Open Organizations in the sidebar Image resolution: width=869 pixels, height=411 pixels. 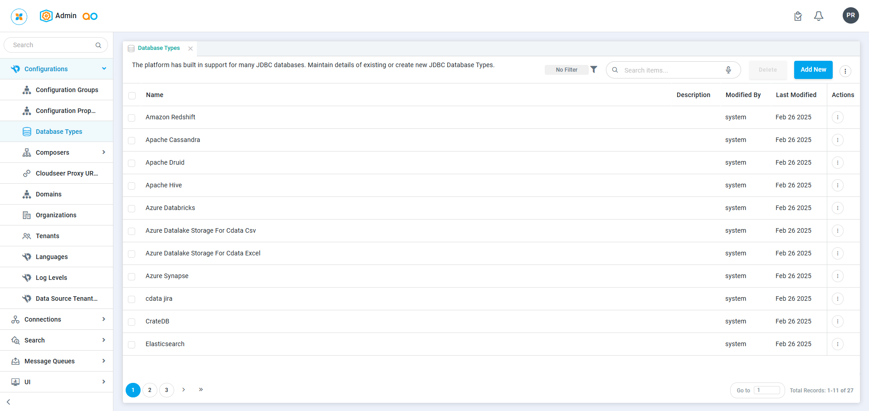coord(56,215)
